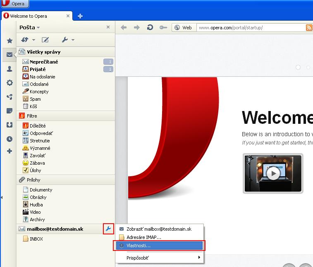Viewport: 313px width, 267px height.
Task: Select the Stretnutie filter
Action: [66, 140]
